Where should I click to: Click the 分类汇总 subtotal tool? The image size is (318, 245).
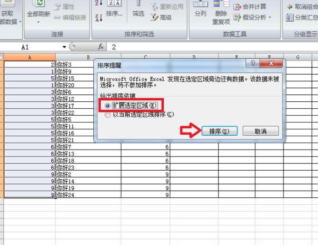point(302,17)
